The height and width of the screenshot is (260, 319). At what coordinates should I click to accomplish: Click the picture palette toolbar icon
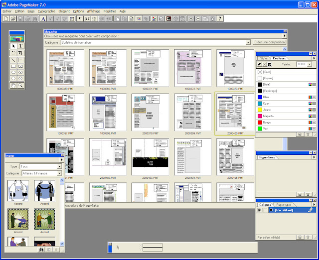[x=154, y=19]
